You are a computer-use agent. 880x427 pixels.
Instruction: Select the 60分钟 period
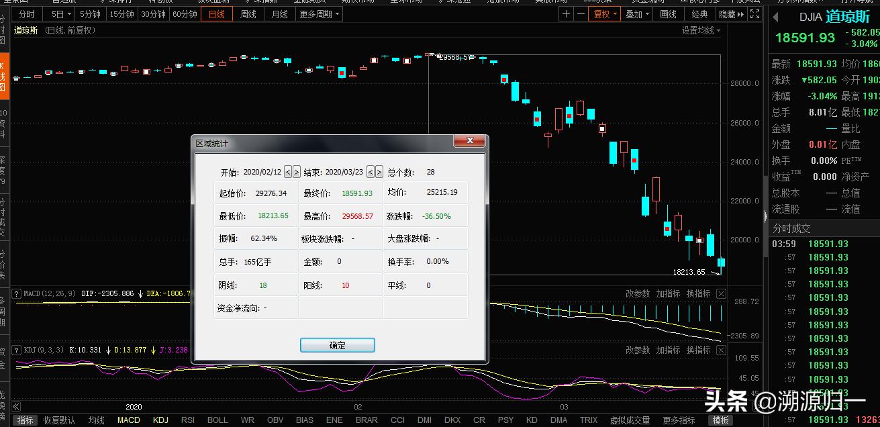(185, 14)
